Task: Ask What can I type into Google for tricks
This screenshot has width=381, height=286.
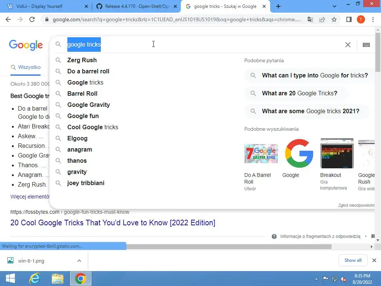Action: [x=309, y=75]
